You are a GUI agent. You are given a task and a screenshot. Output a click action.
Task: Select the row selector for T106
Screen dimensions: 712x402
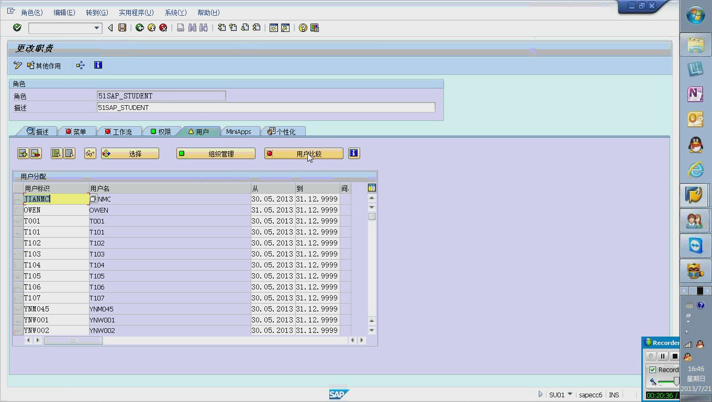tap(18, 287)
